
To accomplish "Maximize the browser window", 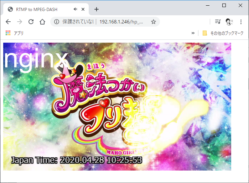I will (x=224, y=5).
